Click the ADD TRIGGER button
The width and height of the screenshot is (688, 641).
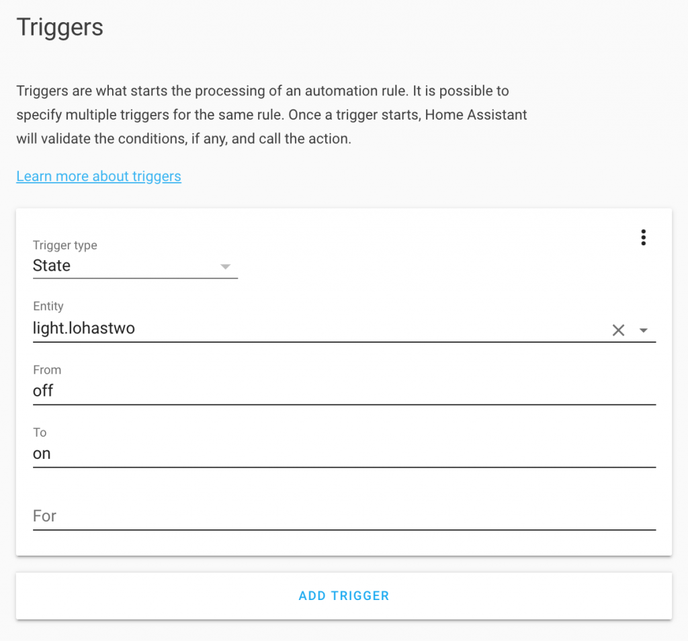tap(344, 596)
